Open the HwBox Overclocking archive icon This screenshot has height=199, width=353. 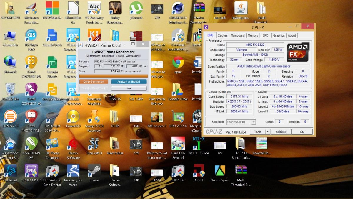click(199, 13)
